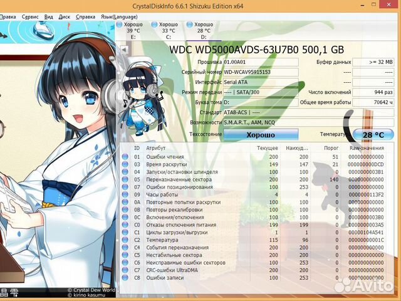
Task: Select the Нестабильные сектора attribute name
Action: (x=174, y=255)
